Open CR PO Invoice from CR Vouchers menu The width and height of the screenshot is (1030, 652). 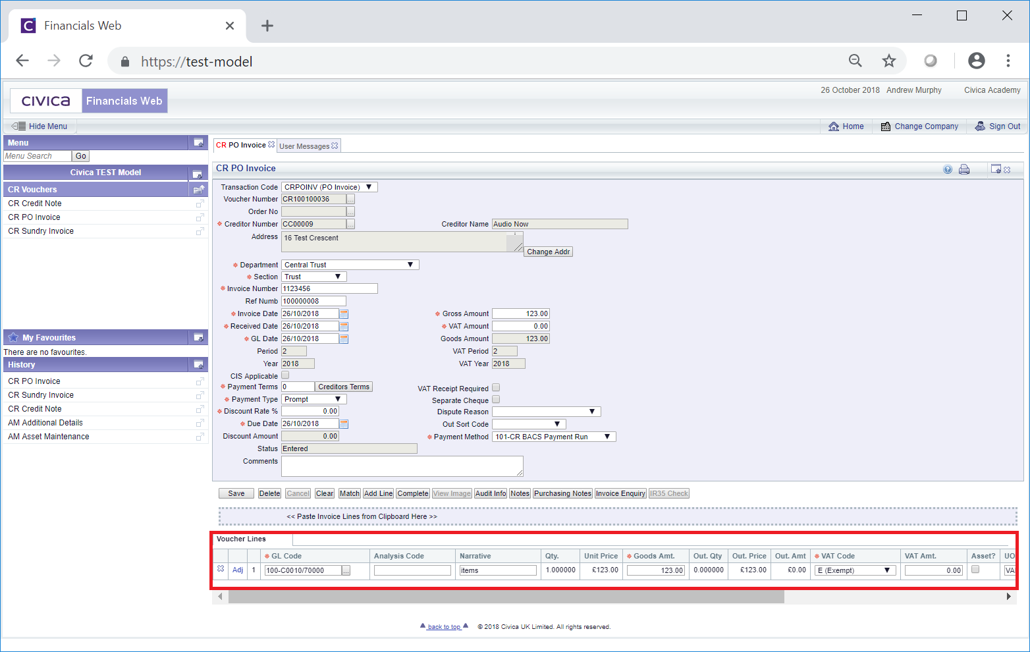point(34,217)
